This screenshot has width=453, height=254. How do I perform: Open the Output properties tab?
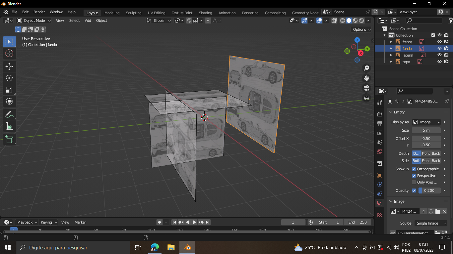[x=380, y=123]
